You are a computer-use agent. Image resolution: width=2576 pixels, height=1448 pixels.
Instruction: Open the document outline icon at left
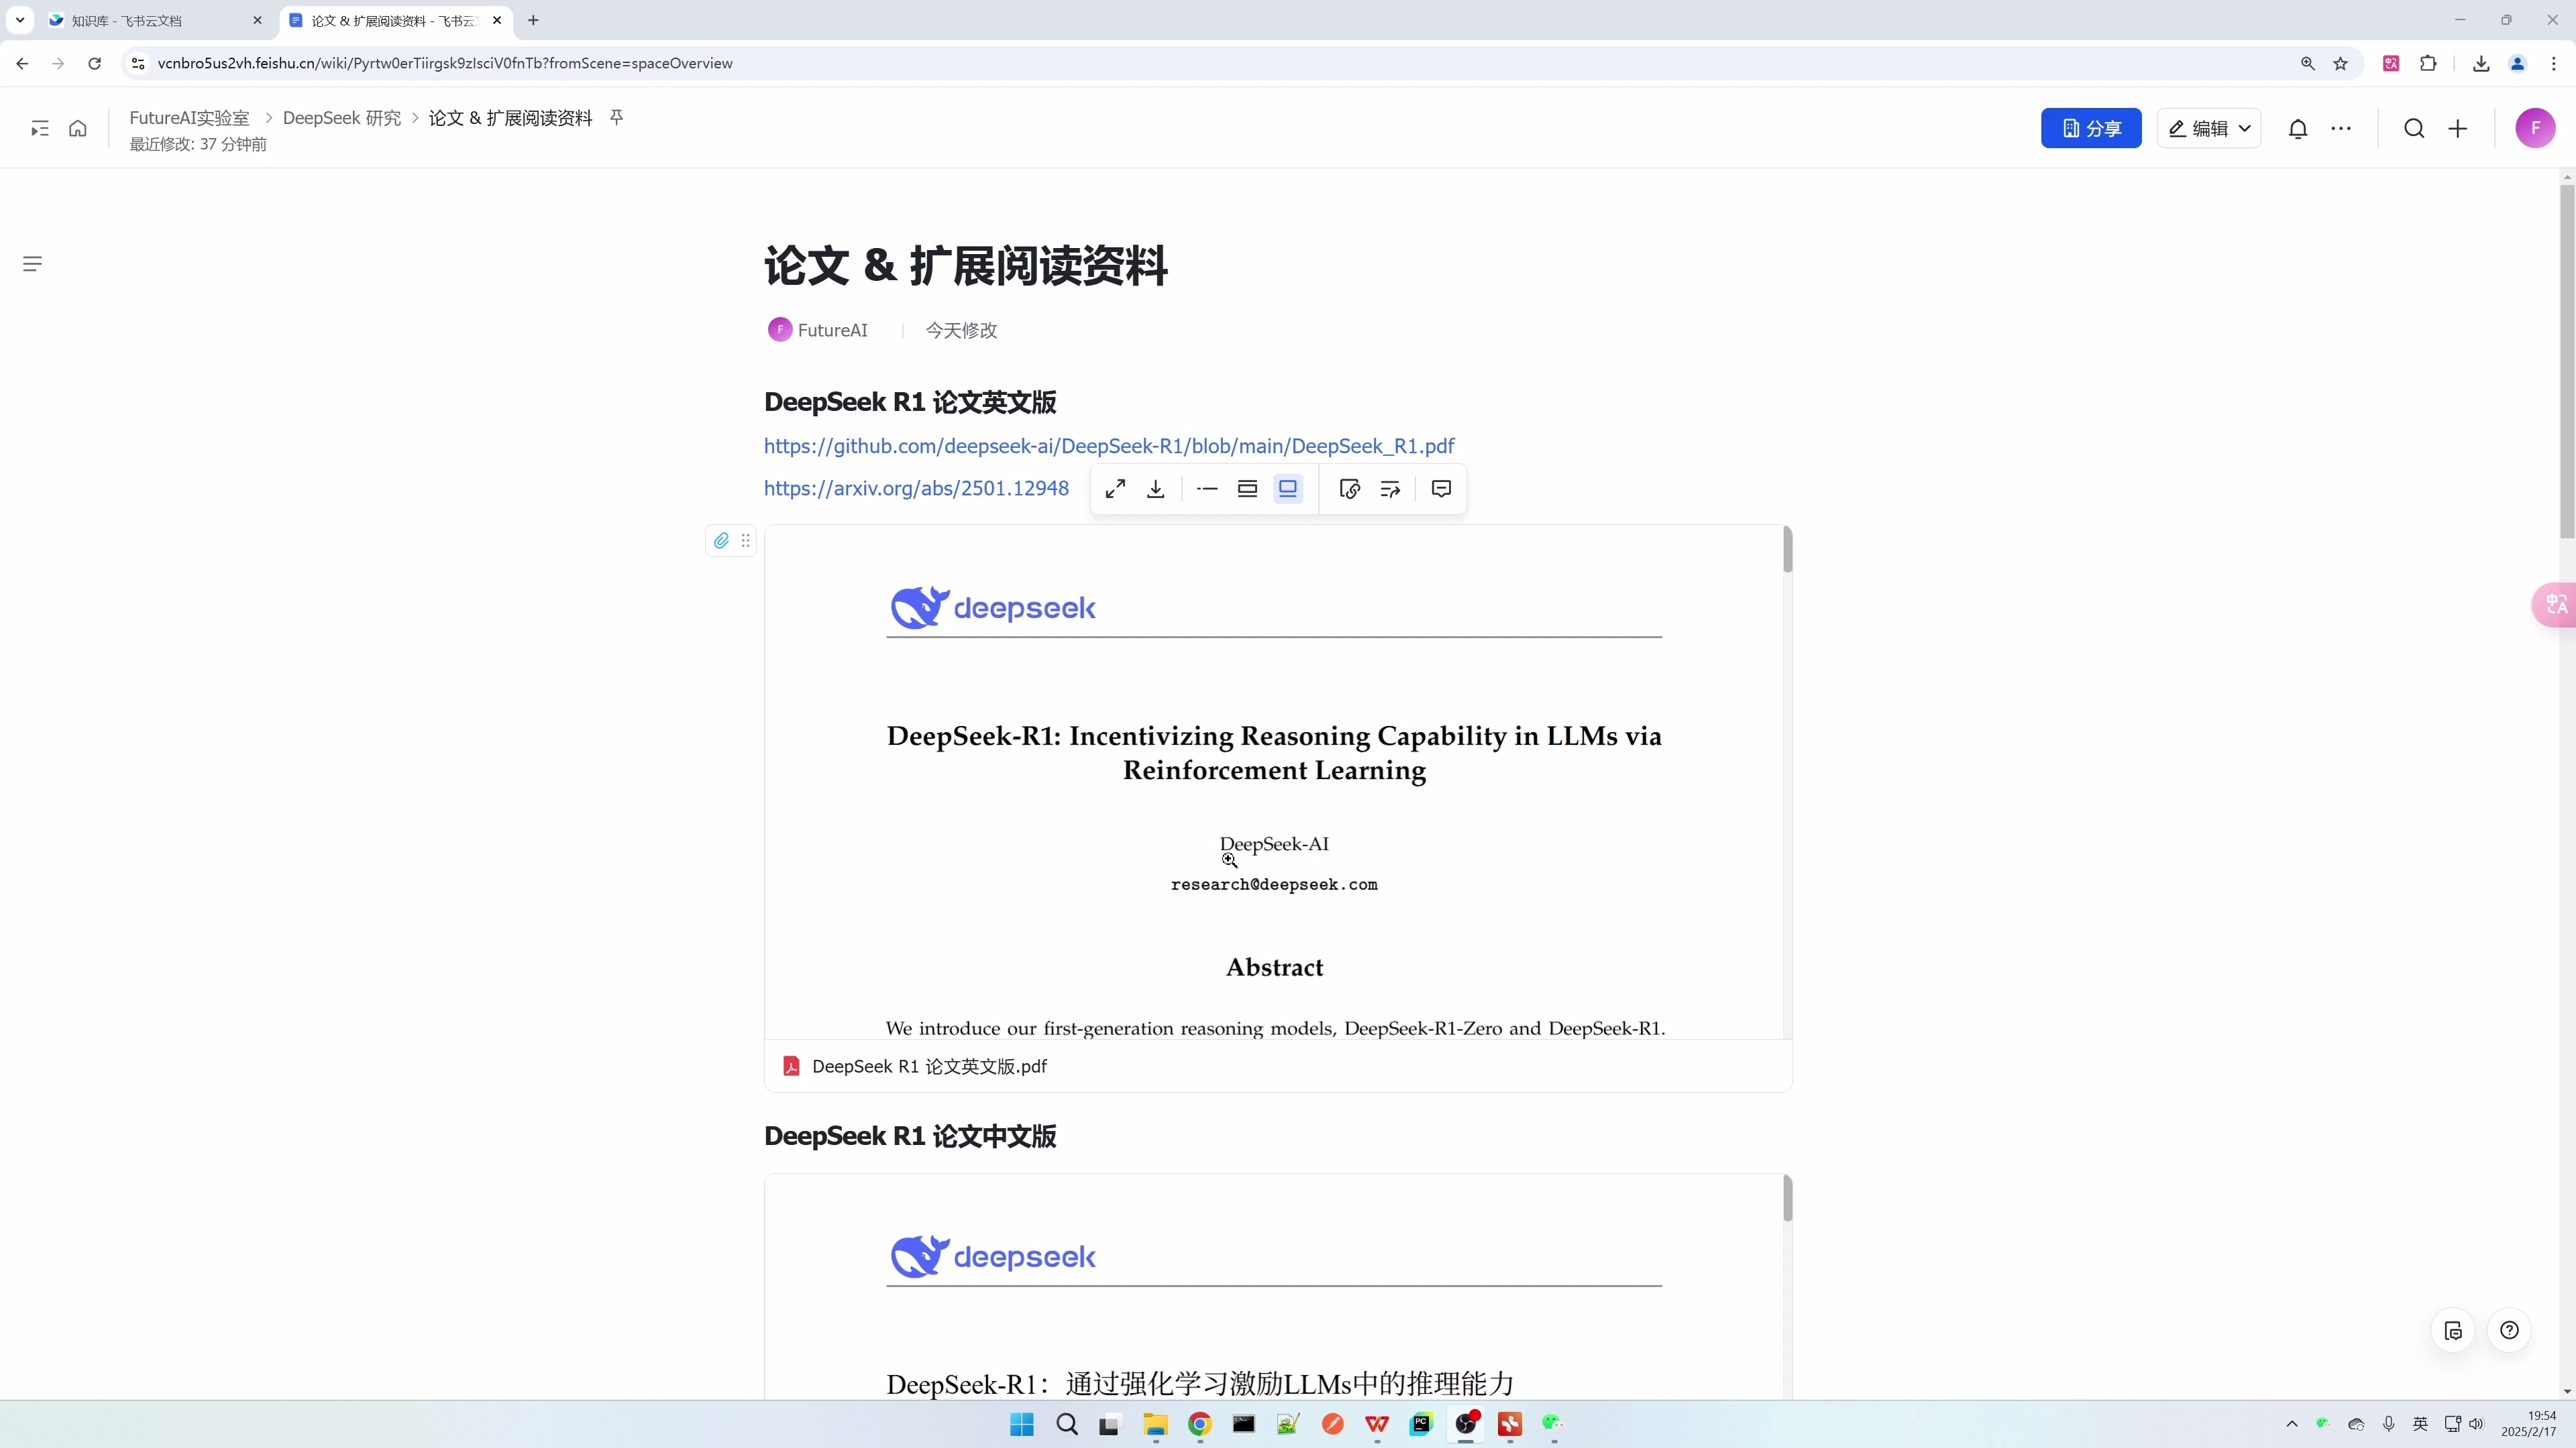point(32,264)
